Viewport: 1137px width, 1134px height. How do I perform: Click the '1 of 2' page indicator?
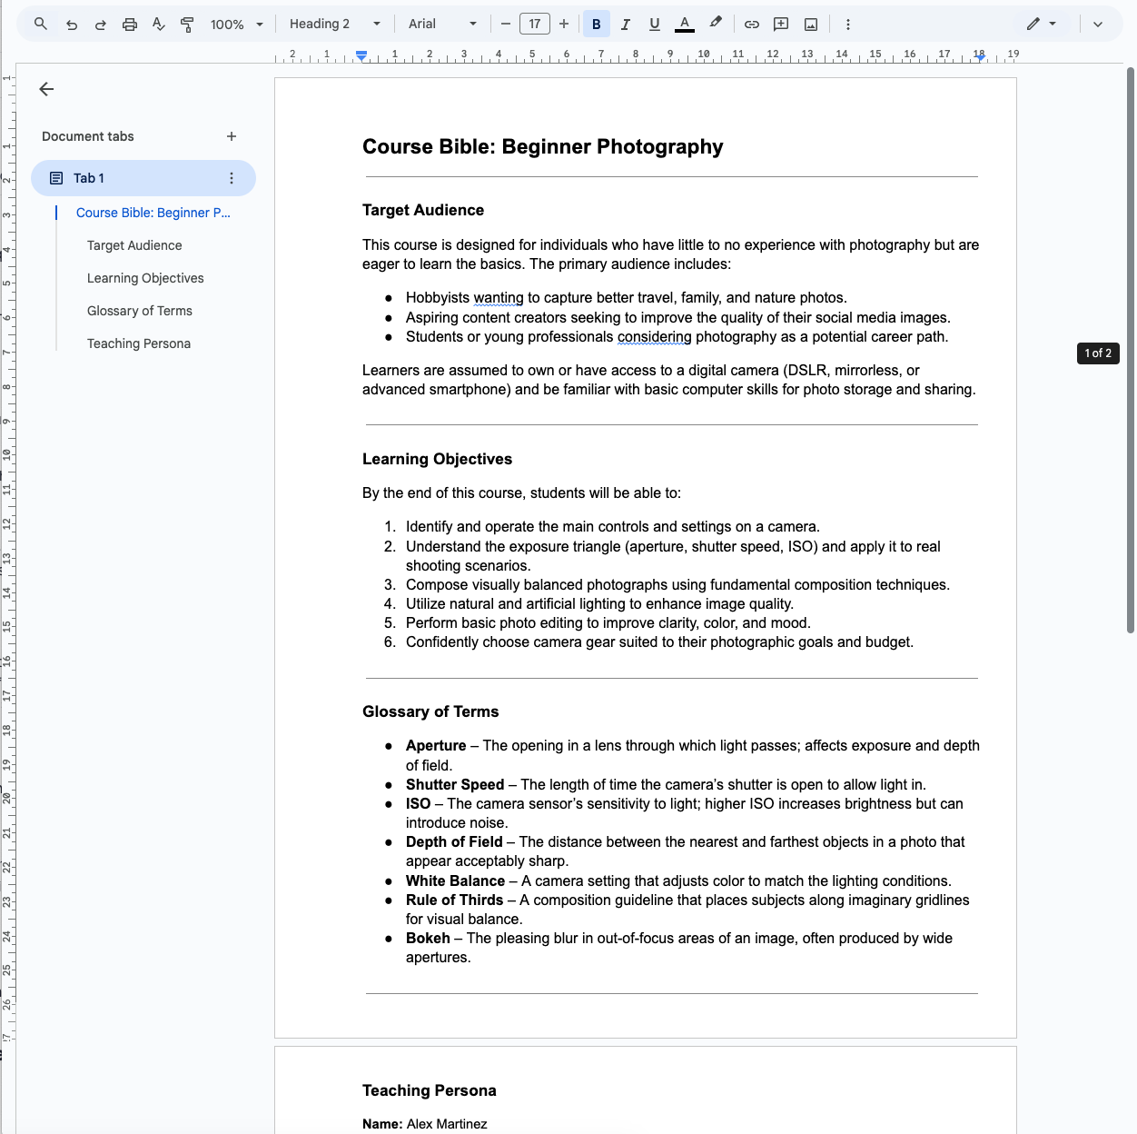[1098, 353]
